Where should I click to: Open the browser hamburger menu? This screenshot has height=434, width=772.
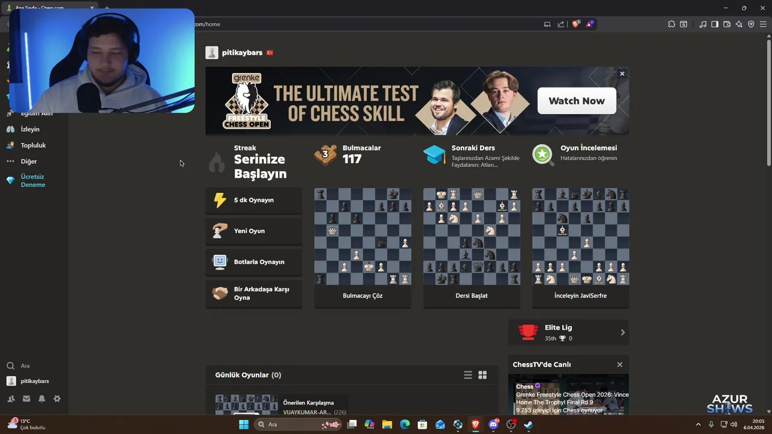tap(763, 24)
